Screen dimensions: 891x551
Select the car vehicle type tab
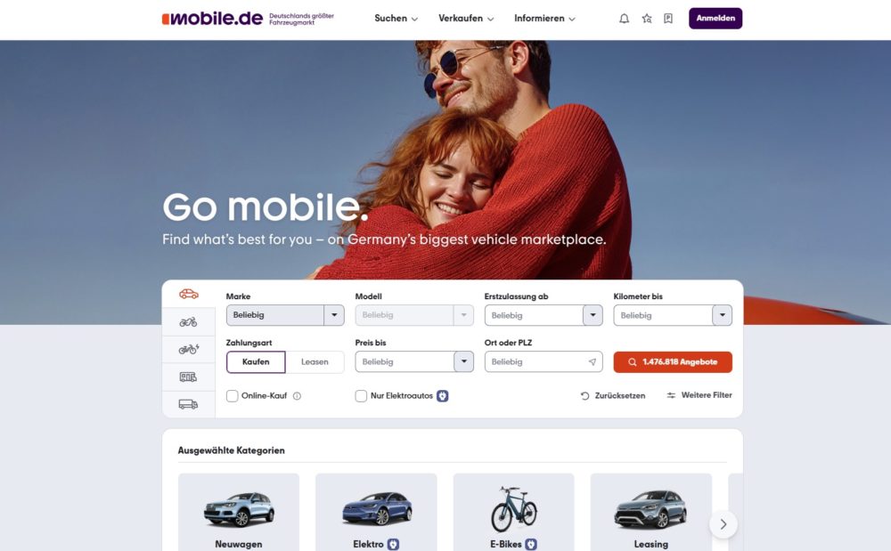click(189, 294)
